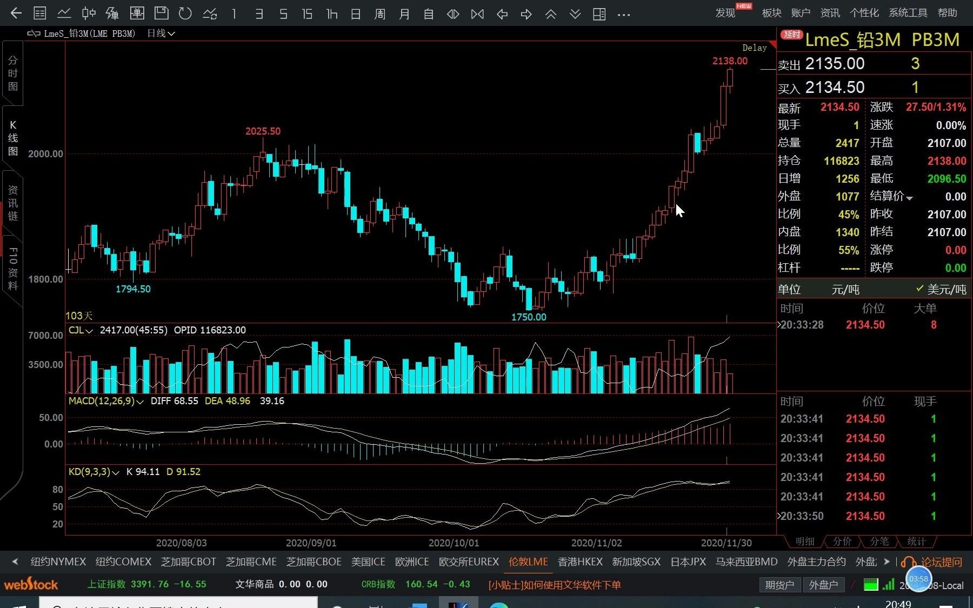Viewport: 973px width, 608px height.
Task: Switch to the 分价 price tab
Action: click(842, 542)
